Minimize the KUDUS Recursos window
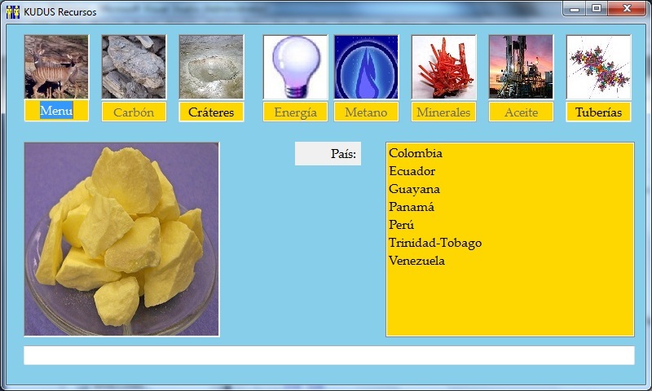Image resolution: width=652 pixels, height=391 pixels. coord(575,8)
